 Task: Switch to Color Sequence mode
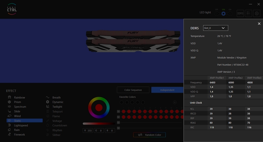click(x=133, y=90)
